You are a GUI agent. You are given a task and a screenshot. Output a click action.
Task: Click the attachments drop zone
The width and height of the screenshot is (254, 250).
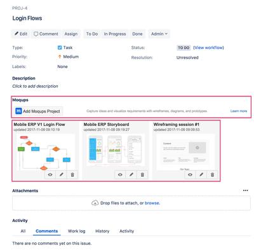[x=131, y=203]
